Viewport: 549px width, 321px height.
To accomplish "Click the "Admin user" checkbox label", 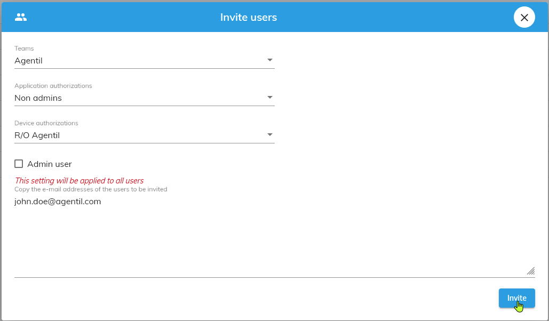I will coord(50,164).
